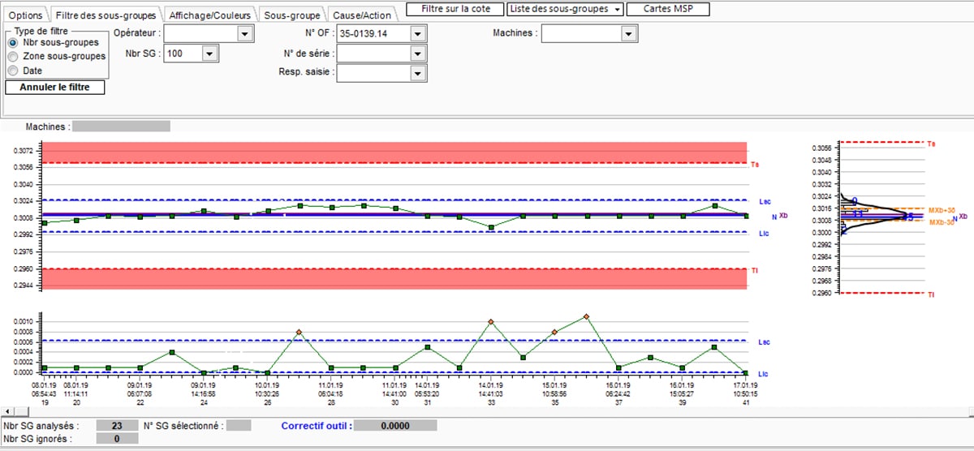
Task: Expand the Nbr SG dropdown
Action: point(209,54)
